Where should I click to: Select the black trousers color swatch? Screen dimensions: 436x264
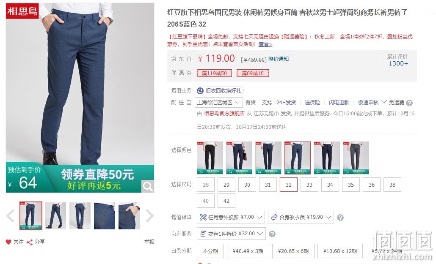point(210,158)
